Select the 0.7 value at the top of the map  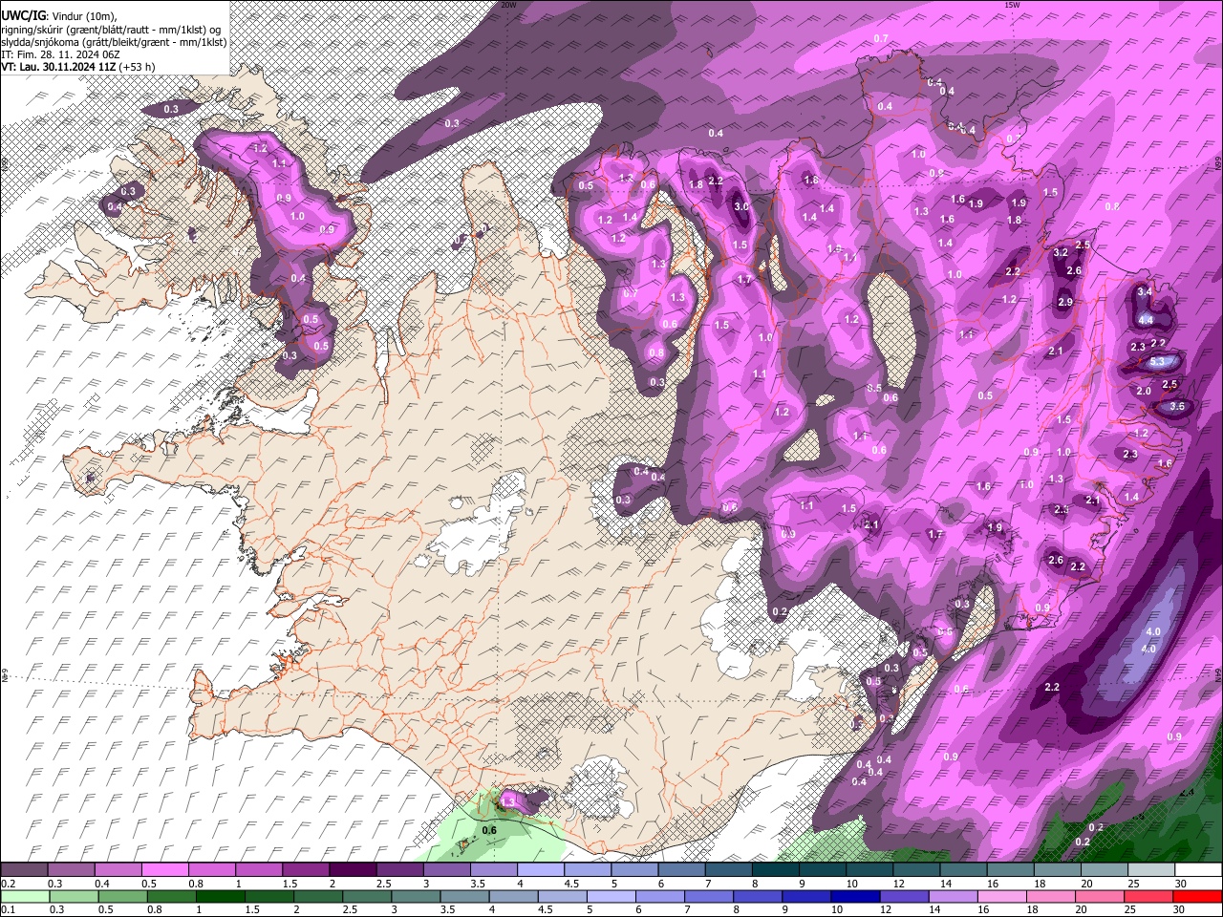point(881,38)
